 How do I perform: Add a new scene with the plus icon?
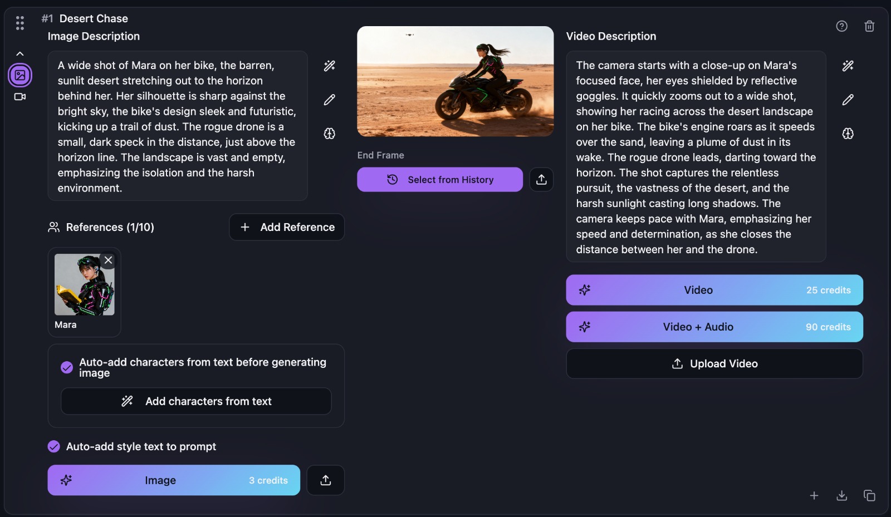tap(814, 495)
